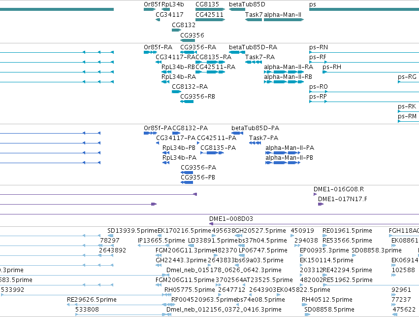Click the EP00935.3prime EST label

point(324,250)
